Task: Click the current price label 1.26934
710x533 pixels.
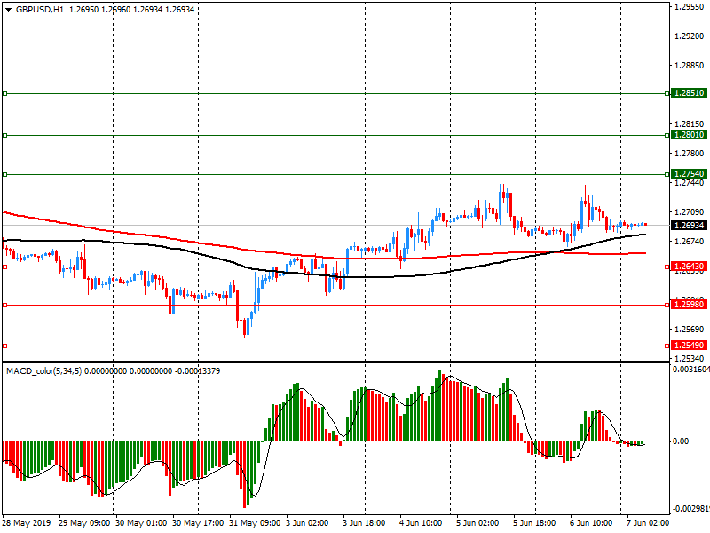Action: pyautogui.click(x=689, y=226)
